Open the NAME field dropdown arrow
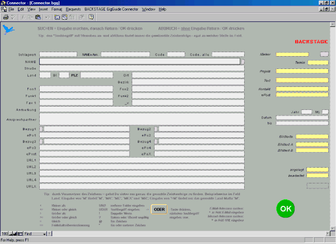The width and height of the screenshot is (336, 244). (242, 62)
